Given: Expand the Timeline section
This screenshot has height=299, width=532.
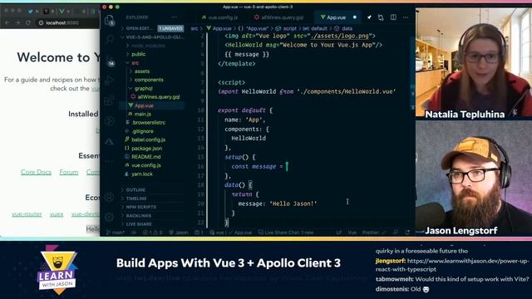Looking at the screenshot, I should click(x=135, y=199).
